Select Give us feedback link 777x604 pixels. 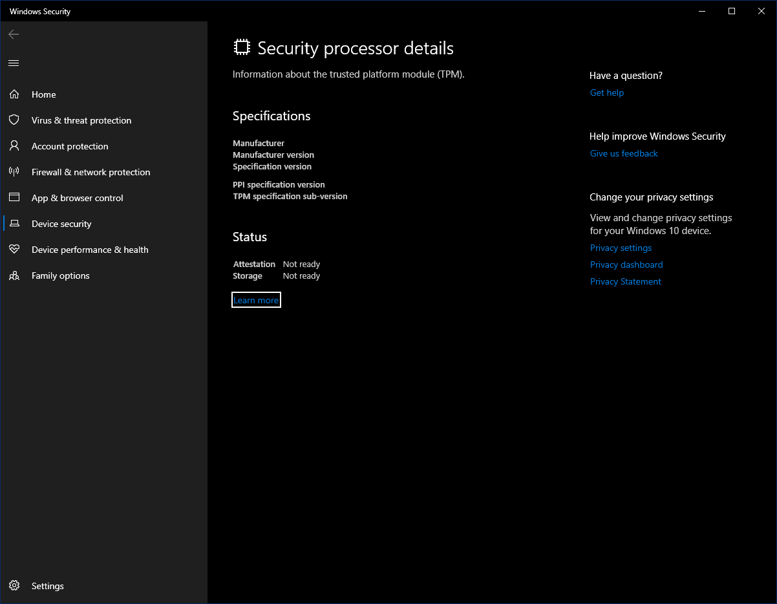[624, 153]
